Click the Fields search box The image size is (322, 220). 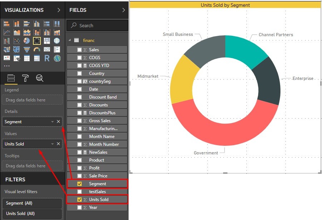click(x=97, y=25)
